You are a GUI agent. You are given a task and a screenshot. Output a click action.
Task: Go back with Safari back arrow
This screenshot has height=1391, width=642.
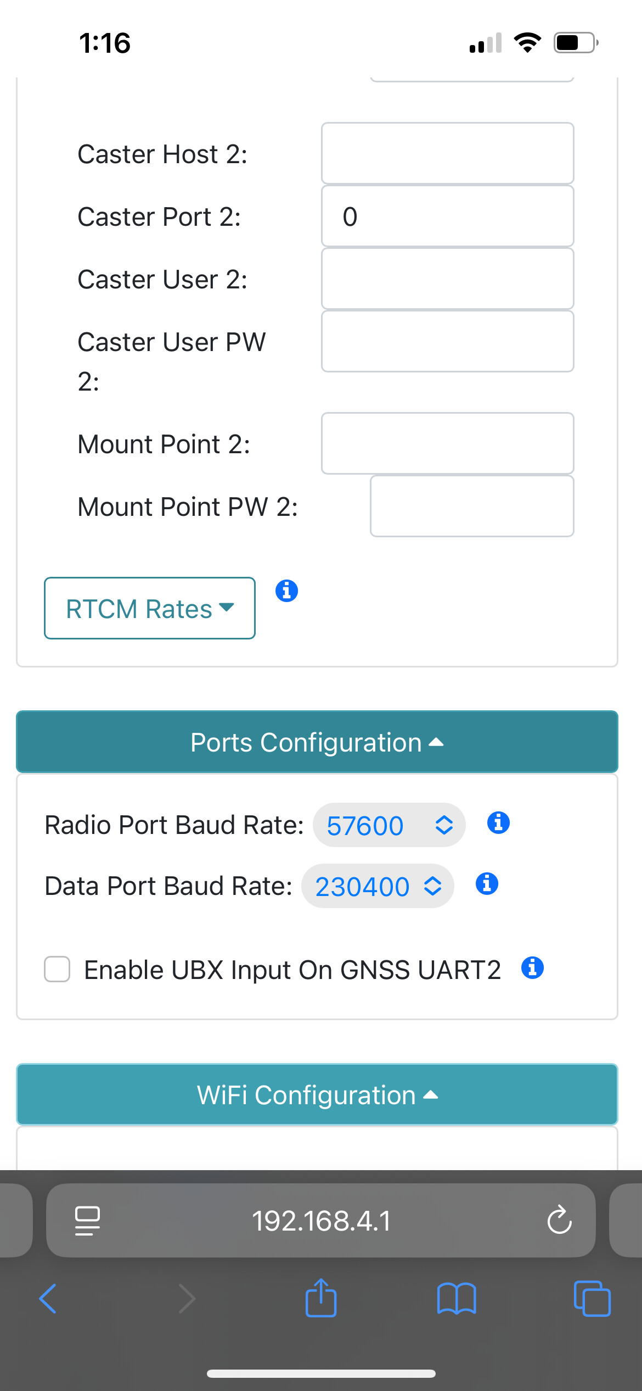click(x=48, y=1299)
